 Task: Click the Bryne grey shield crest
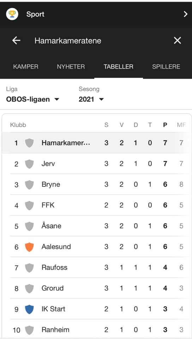(x=29, y=185)
